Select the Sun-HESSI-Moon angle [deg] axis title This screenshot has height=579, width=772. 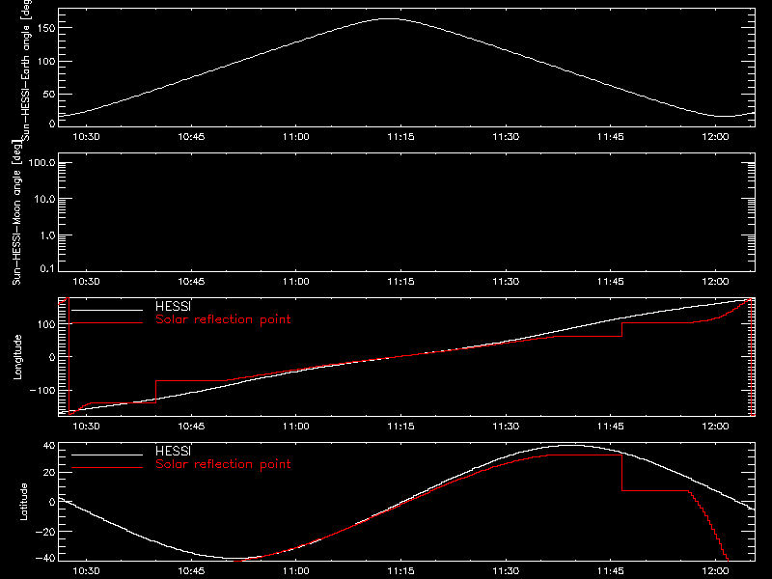(x=17, y=212)
